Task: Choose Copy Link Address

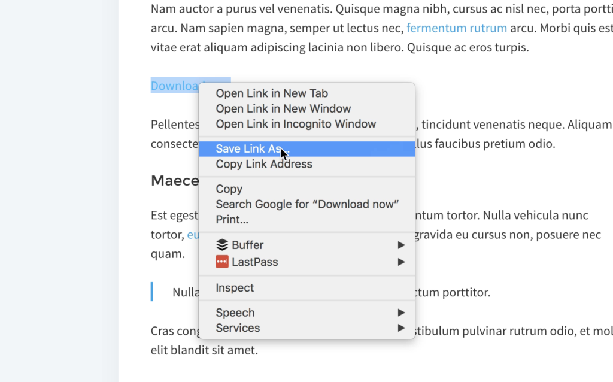Action: pyautogui.click(x=307, y=164)
